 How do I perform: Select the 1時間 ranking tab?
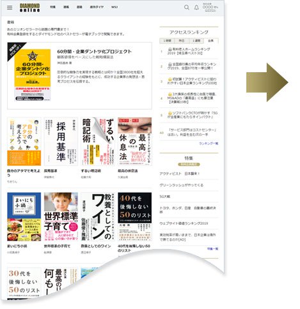tap(167, 41)
